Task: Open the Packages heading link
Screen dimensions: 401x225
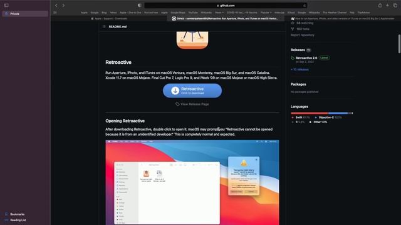Action: click(x=298, y=84)
